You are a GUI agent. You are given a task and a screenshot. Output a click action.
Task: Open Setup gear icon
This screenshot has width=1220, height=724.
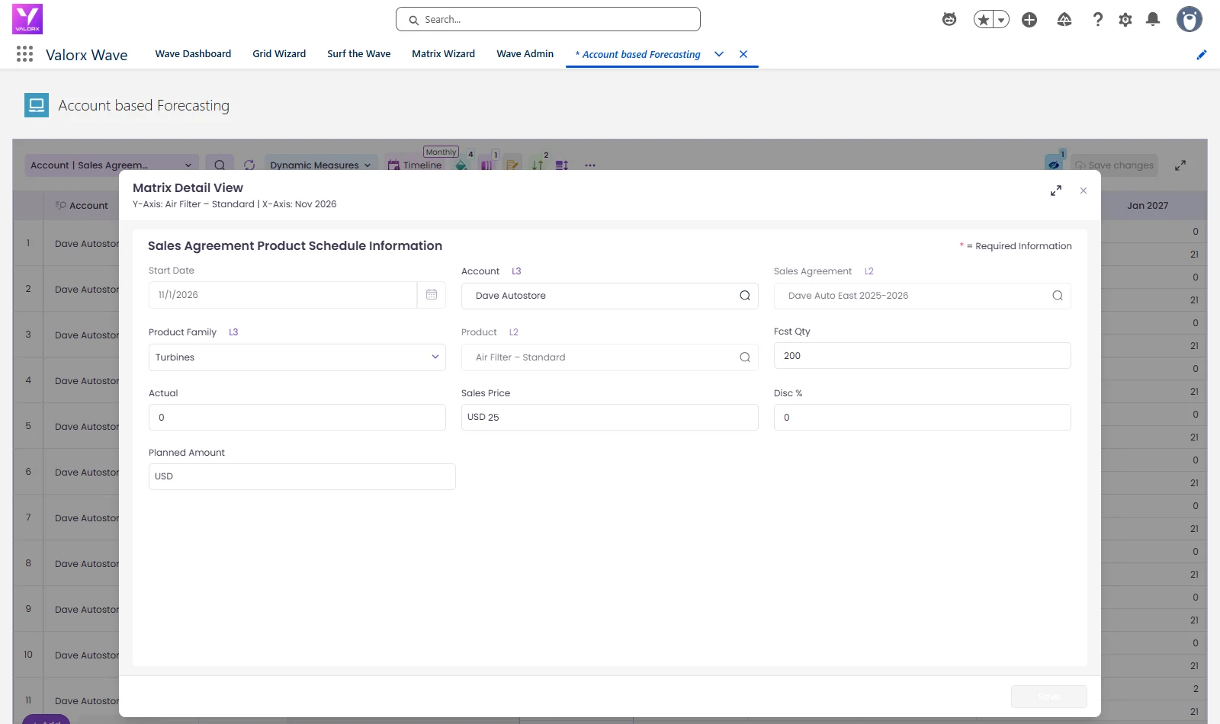tap(1125, 20)
